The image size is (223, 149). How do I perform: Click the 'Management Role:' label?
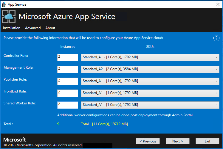[18, 68]
